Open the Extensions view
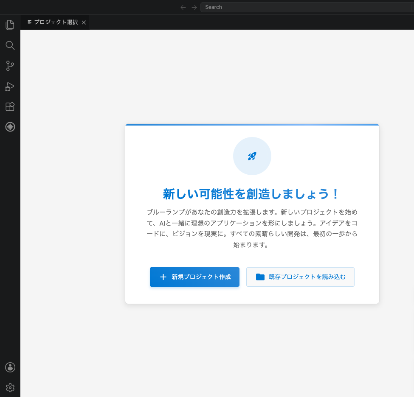 tap(10, 106)
